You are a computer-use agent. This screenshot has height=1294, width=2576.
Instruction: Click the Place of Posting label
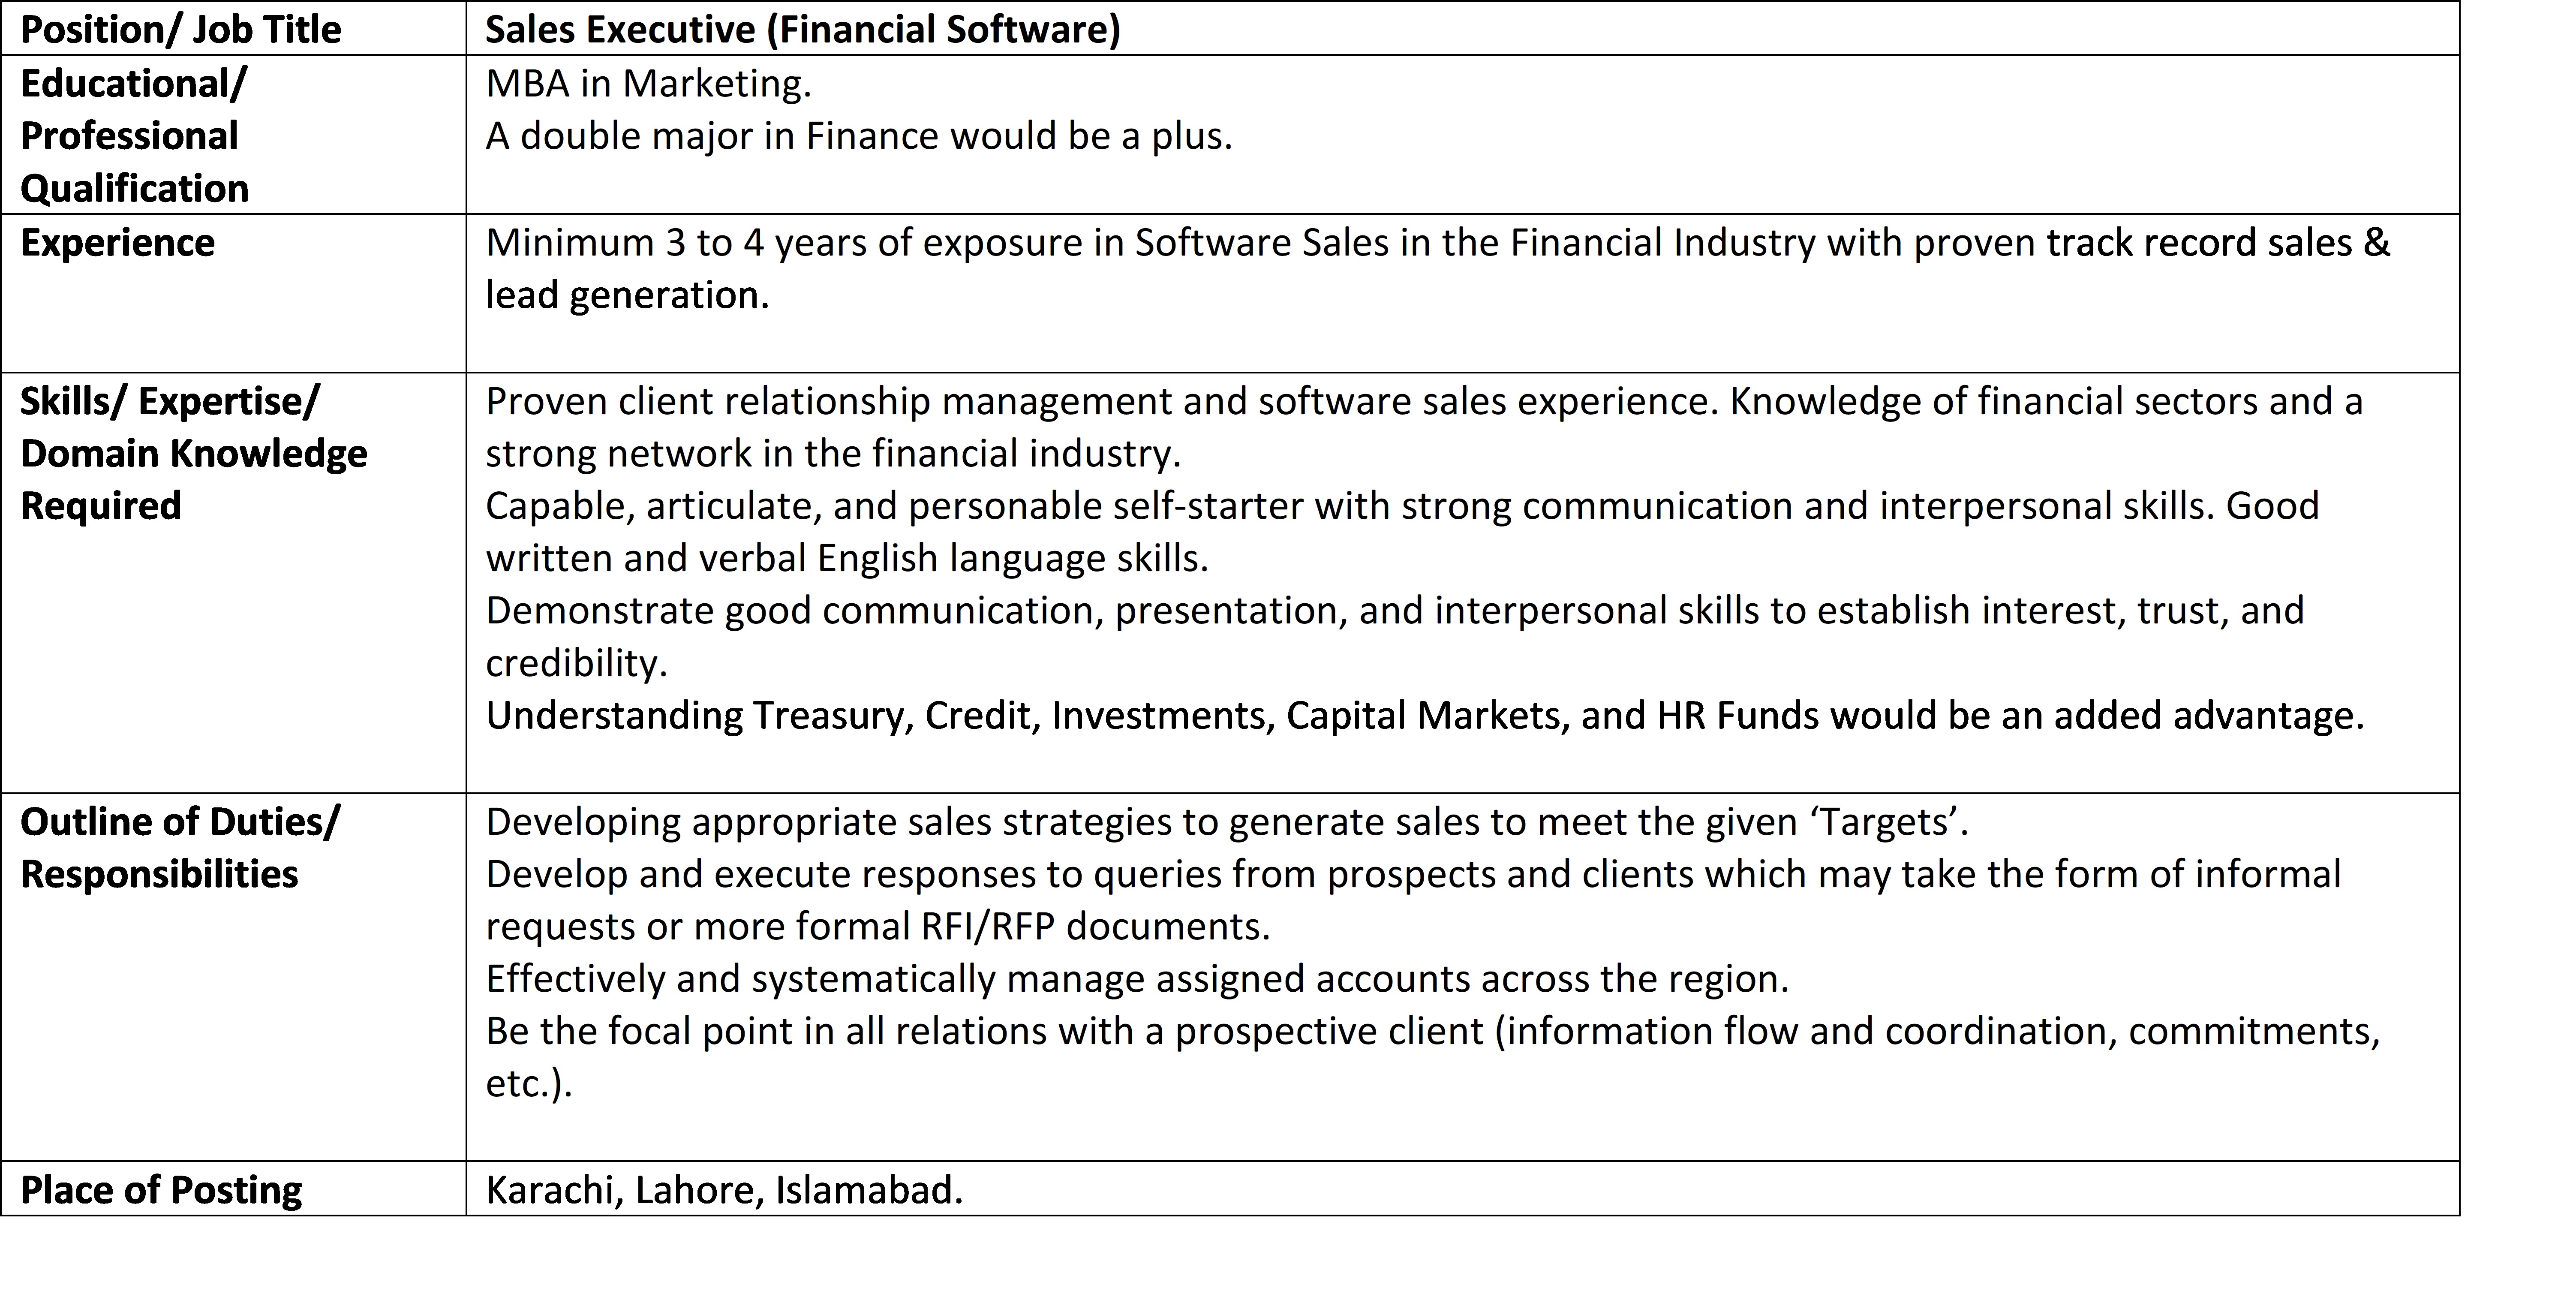[161, 1190]
